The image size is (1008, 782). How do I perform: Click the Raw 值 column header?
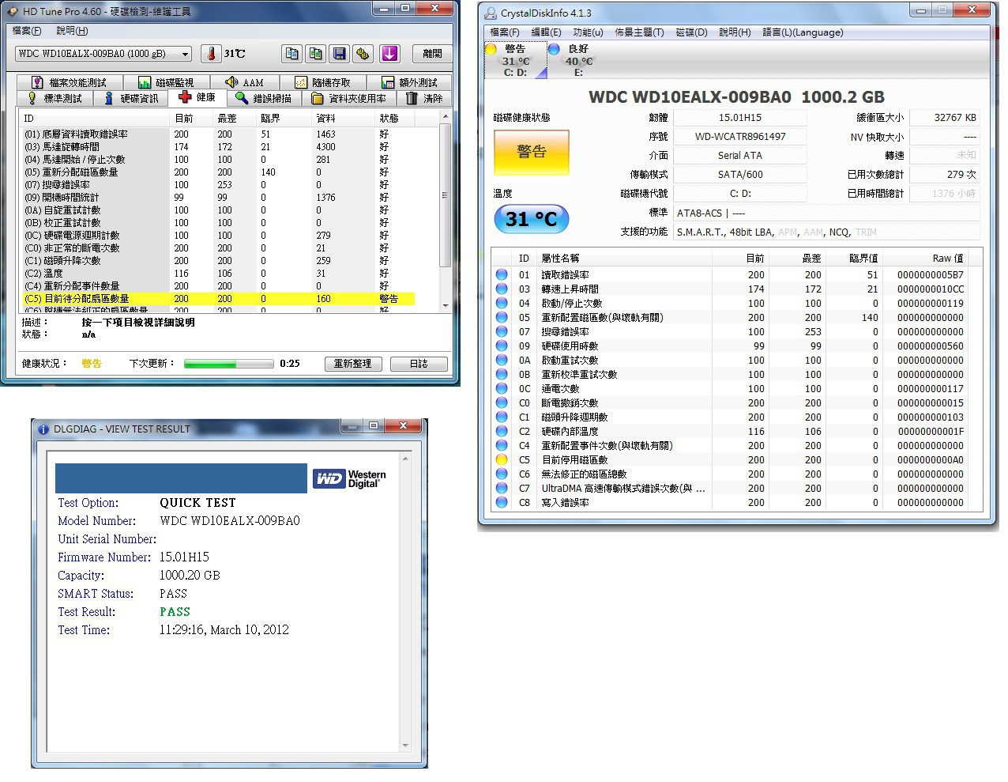(x=931, y=258)
